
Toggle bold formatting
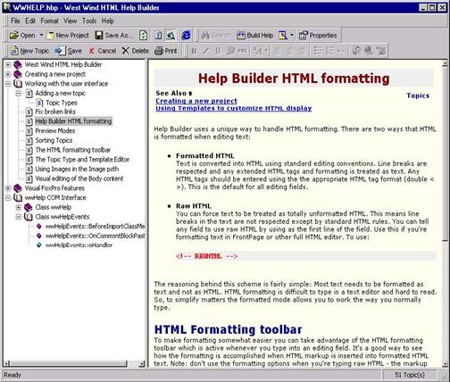coord(194,51)
